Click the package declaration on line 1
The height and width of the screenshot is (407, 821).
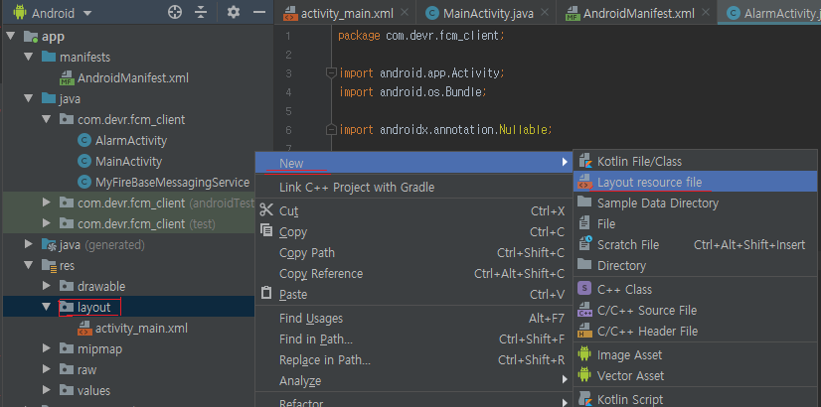tap(421, 36)
